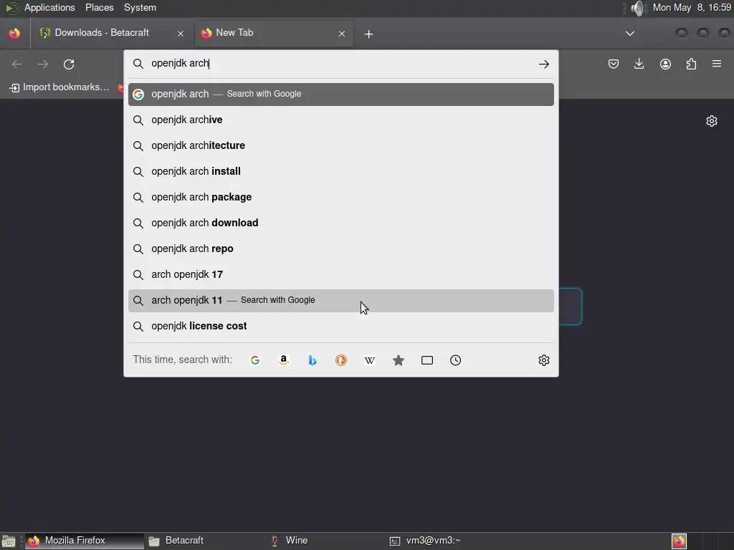Choose suggestion openjdk arch package

[x=340, y=197]
